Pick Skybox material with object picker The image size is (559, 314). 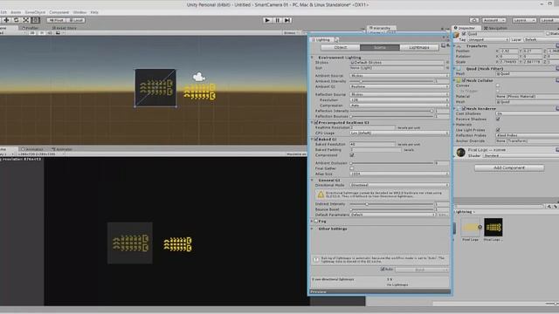[x=447, y=62]
